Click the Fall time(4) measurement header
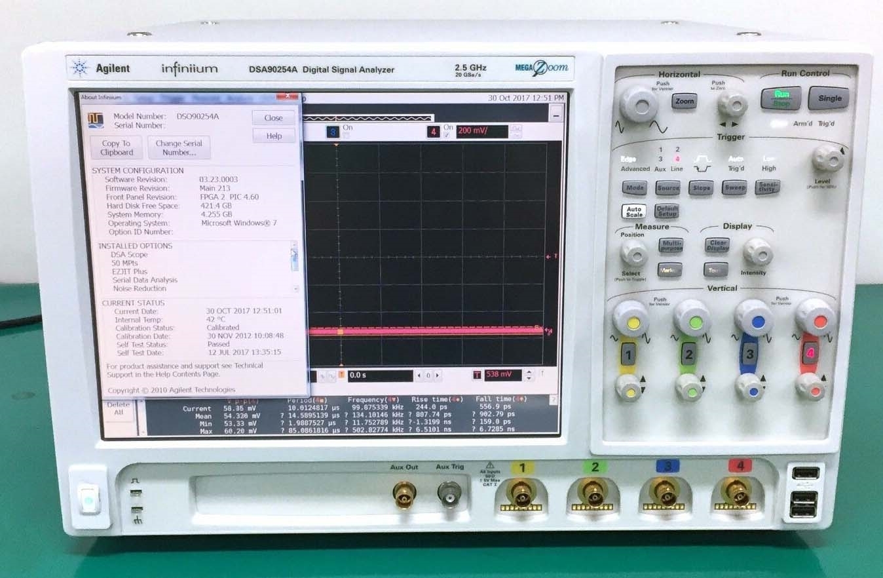The image size is (883, 578). click(x=502, y=399)
